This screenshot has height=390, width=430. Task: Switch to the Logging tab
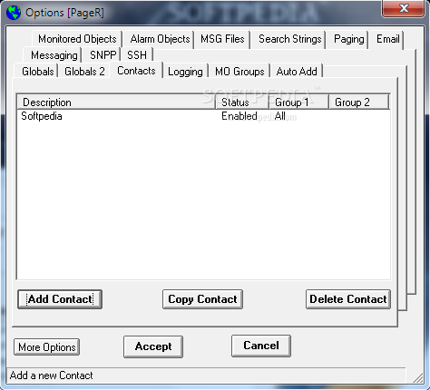tap(185, 72)
